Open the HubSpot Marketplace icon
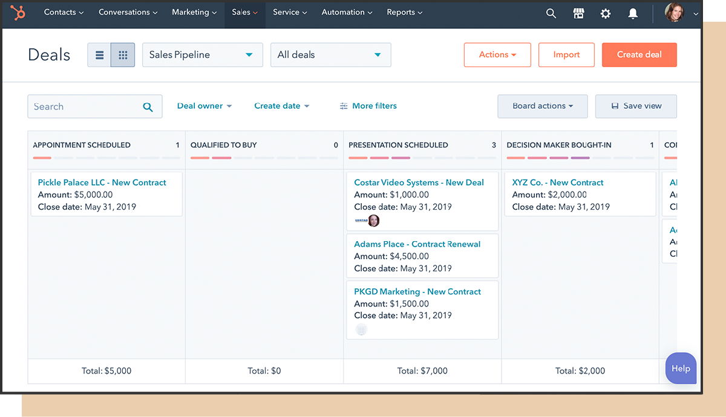This screenshot has height=417, width=726. [x=578, y=13]
